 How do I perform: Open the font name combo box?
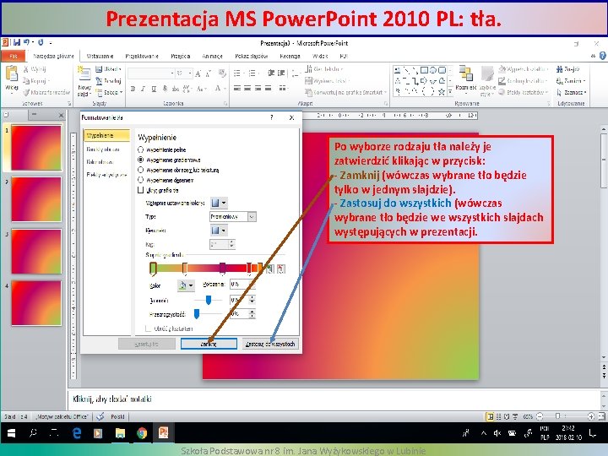(x=151, y=73)
